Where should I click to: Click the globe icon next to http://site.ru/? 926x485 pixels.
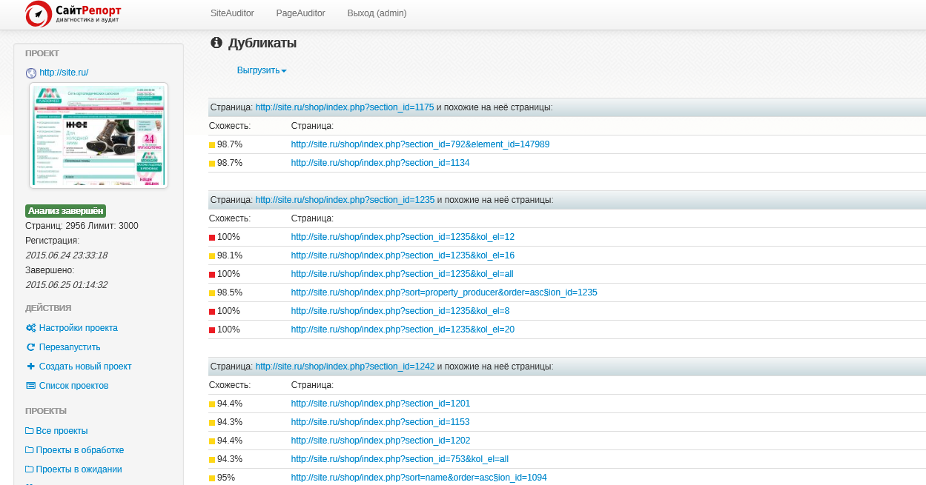pos(30,73)
